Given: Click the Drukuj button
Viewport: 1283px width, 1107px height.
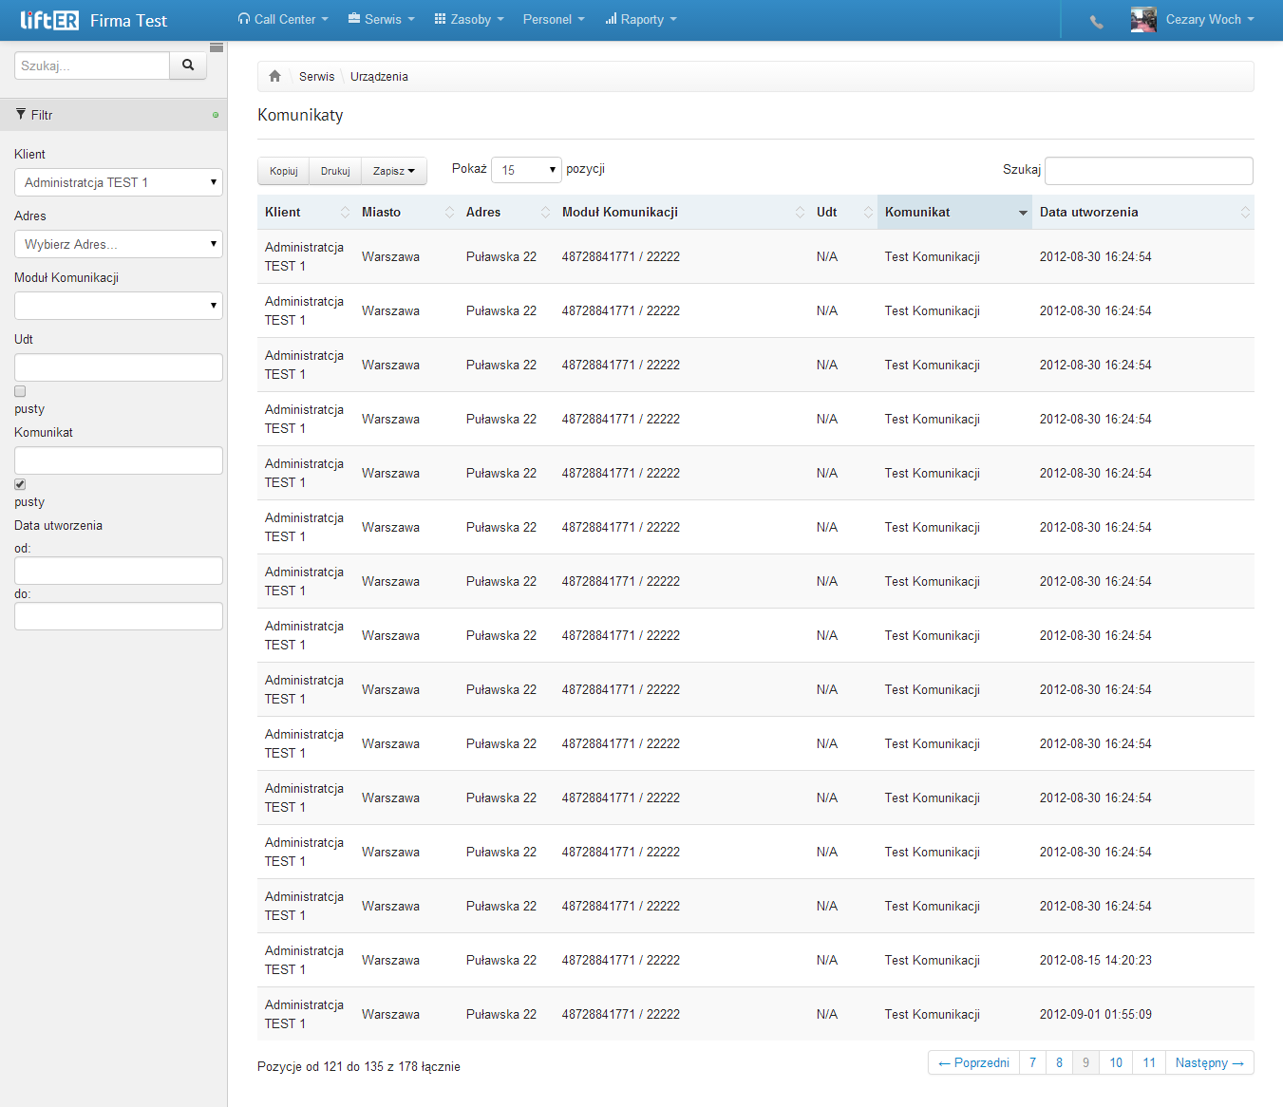Looking at the screenshot, I should (335, 171).
